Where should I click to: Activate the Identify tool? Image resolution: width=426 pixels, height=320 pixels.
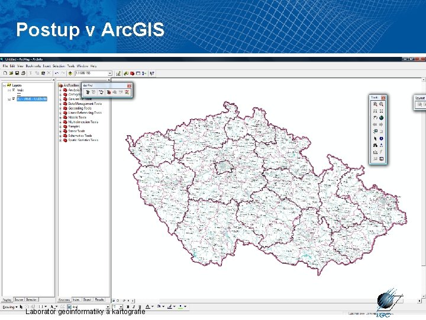381,139
